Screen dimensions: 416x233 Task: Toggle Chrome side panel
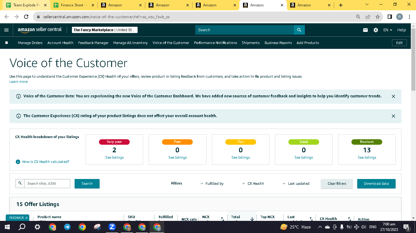390,17
